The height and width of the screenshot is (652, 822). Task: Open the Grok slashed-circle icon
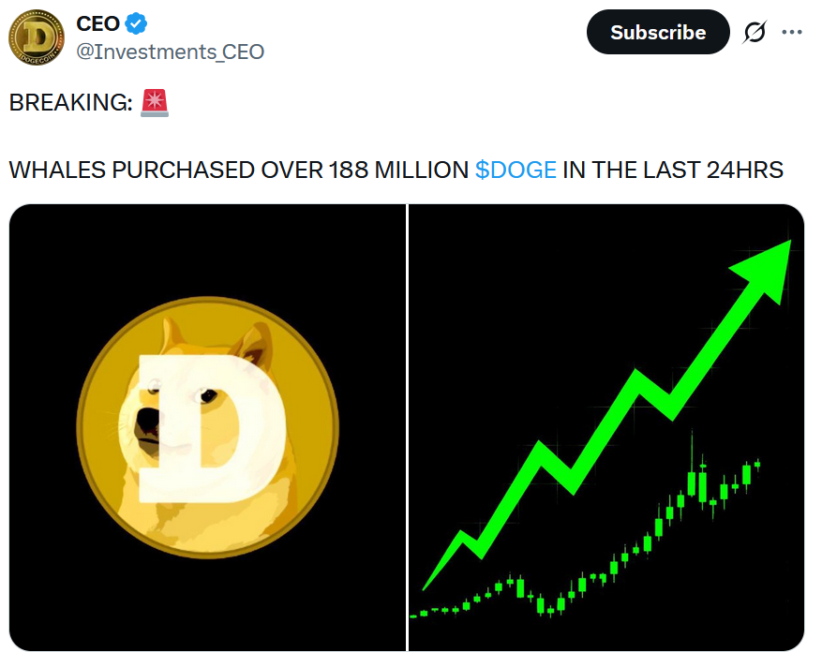point(754,33)
